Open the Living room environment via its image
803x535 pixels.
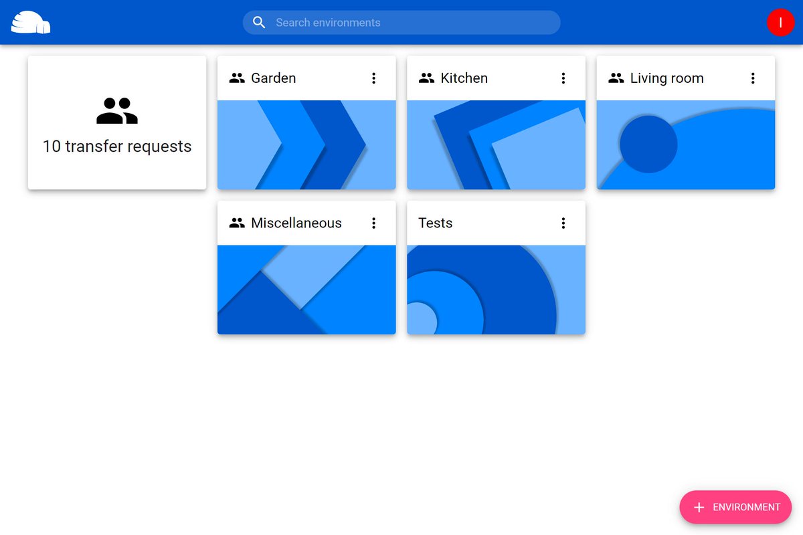pyautogui.click(x=685, y=144)
